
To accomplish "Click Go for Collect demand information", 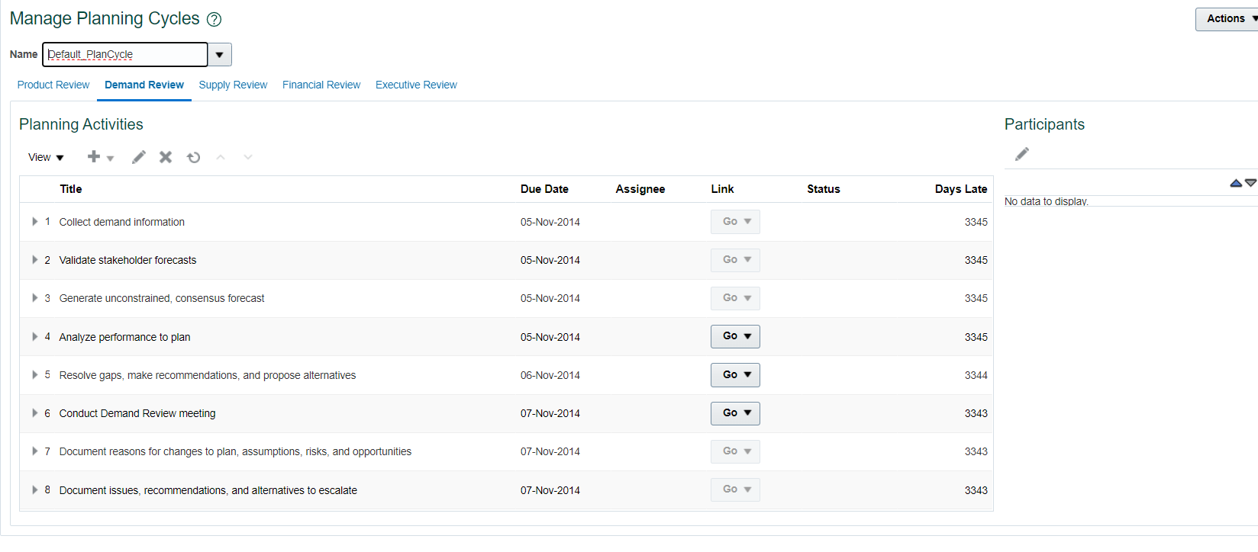I will [735, 222].
